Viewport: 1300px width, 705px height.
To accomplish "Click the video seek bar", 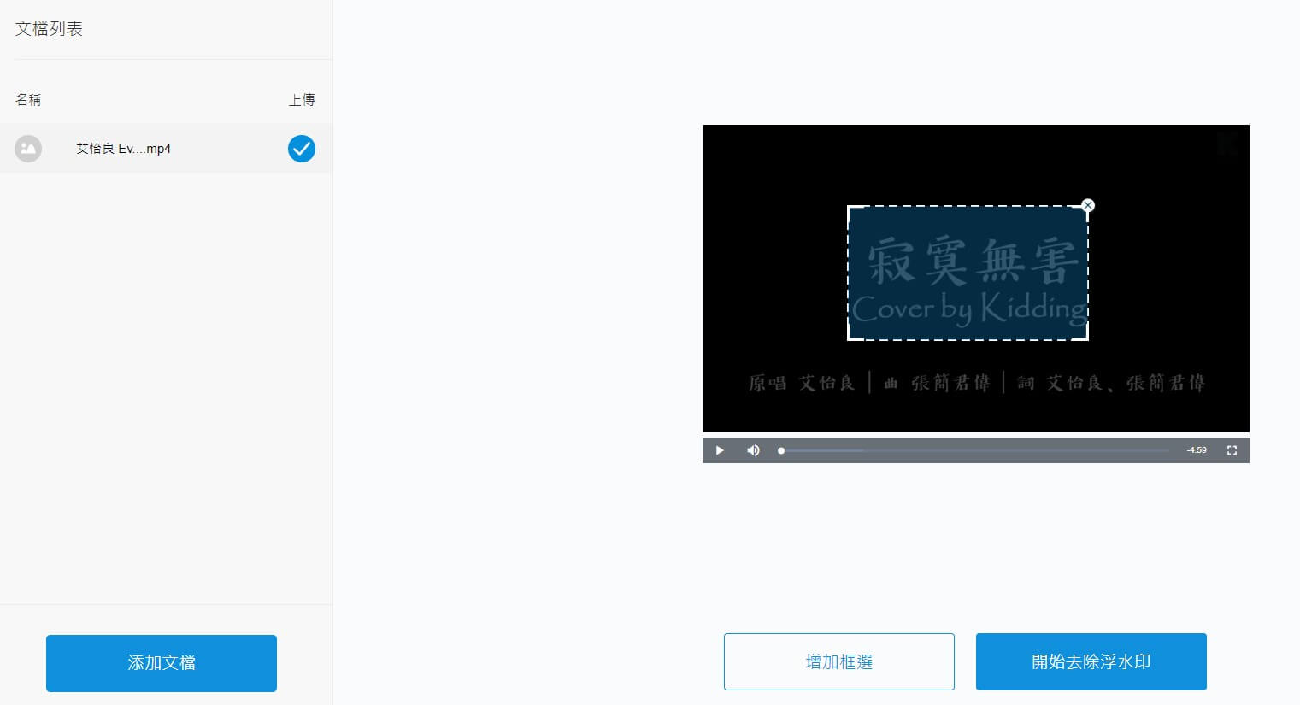I will click(x=974, y=450).
